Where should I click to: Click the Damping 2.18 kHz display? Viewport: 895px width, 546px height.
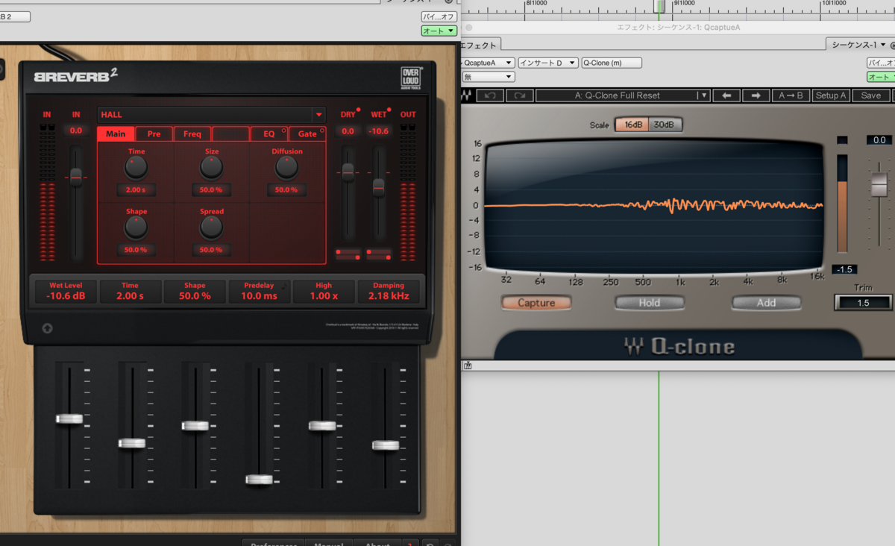[389, 291]
